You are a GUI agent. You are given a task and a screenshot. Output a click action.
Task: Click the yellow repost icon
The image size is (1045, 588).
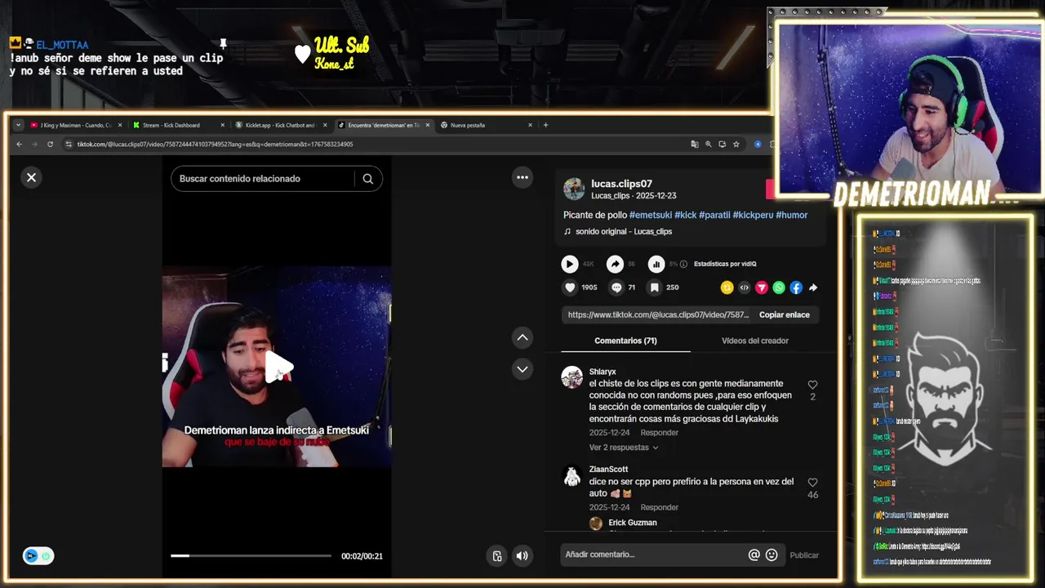727,287
